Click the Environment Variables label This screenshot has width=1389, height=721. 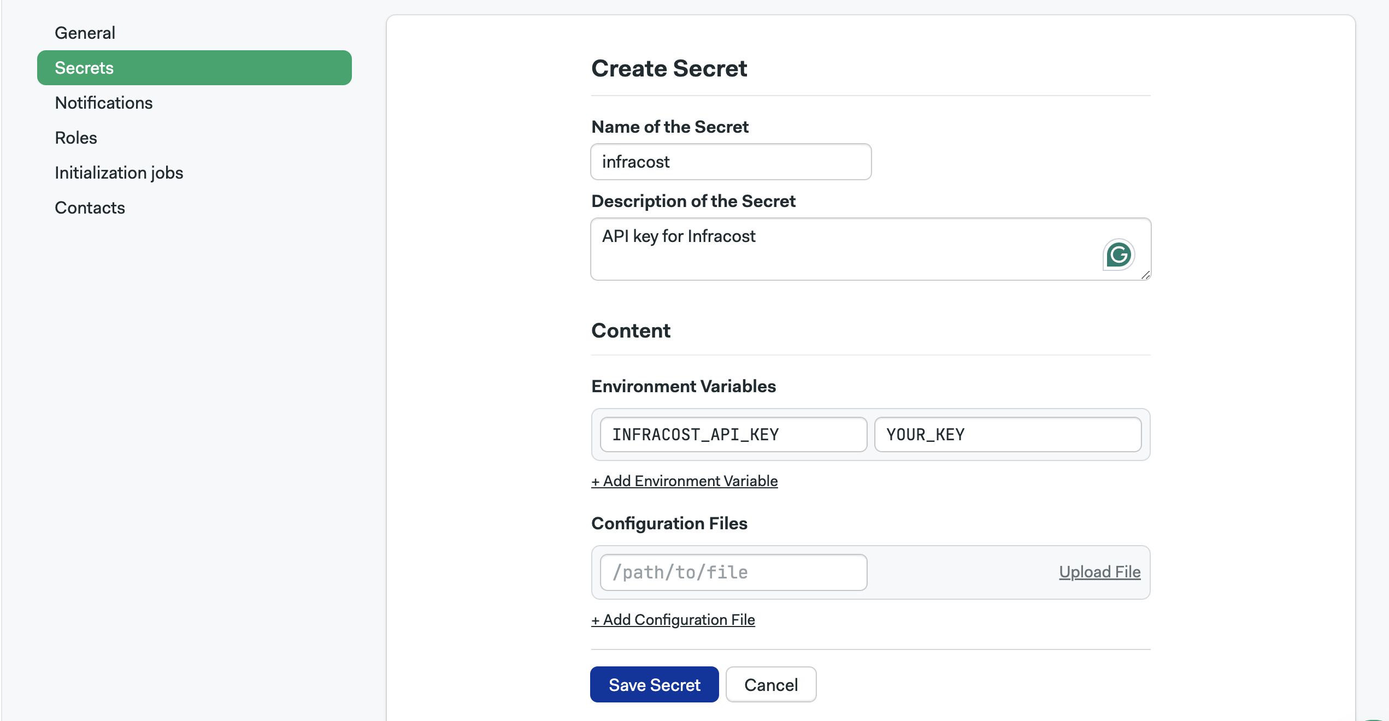pyautogui.click(x=684, y=386)
